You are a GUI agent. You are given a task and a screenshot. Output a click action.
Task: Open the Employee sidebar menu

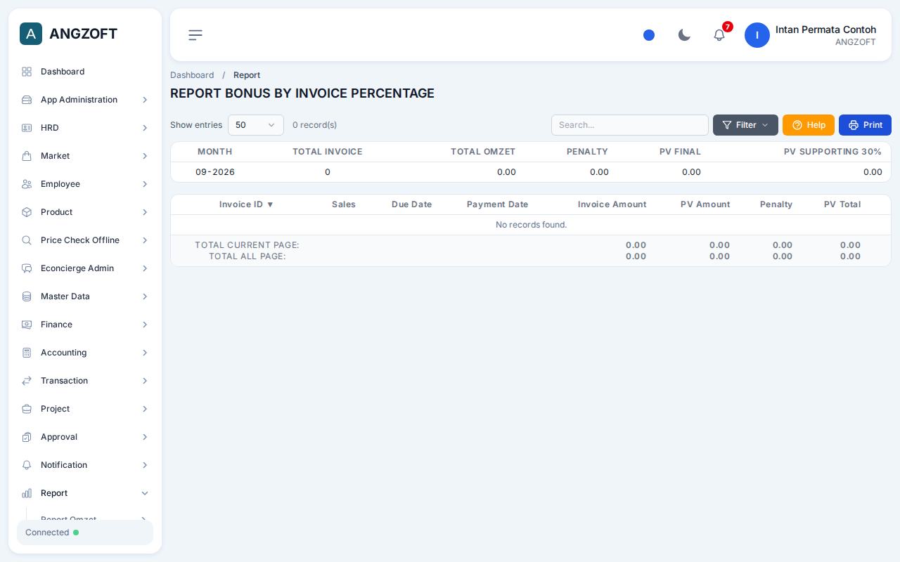point(85,184)
